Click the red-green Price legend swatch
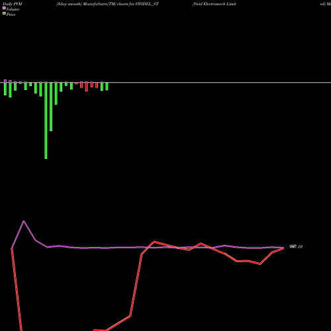Screen dimensions: 331x331 click(4, 14)
